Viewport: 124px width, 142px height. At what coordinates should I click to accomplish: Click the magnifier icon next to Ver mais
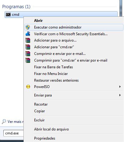coord(4,121)
